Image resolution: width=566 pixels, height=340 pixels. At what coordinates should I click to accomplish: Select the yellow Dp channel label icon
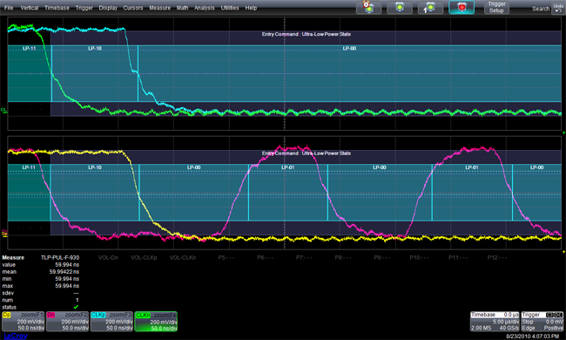[x=7, y=315]
